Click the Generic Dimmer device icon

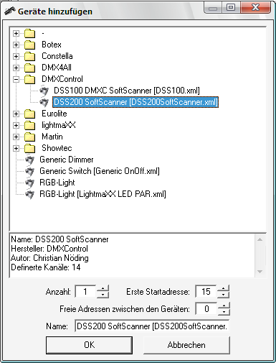(x=30, y=160)
